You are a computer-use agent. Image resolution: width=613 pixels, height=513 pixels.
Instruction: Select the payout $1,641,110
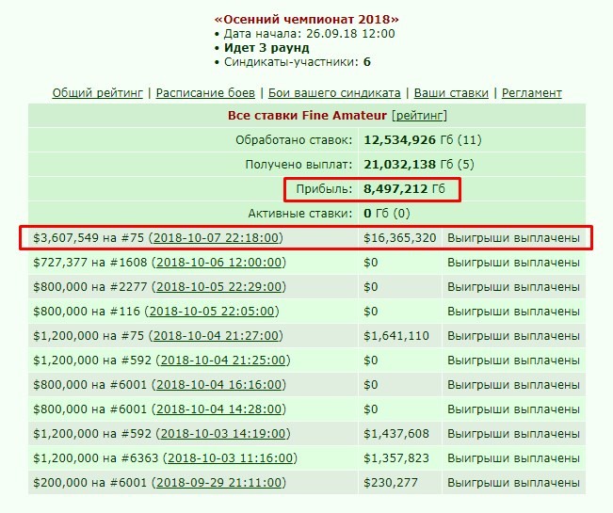[x=396, y=336]
